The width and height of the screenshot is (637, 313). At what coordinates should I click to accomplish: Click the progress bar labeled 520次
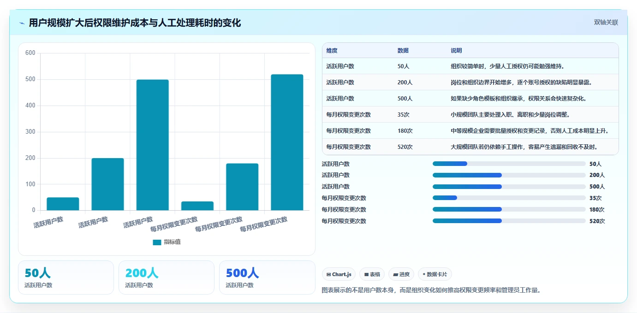tap(509, 221)
